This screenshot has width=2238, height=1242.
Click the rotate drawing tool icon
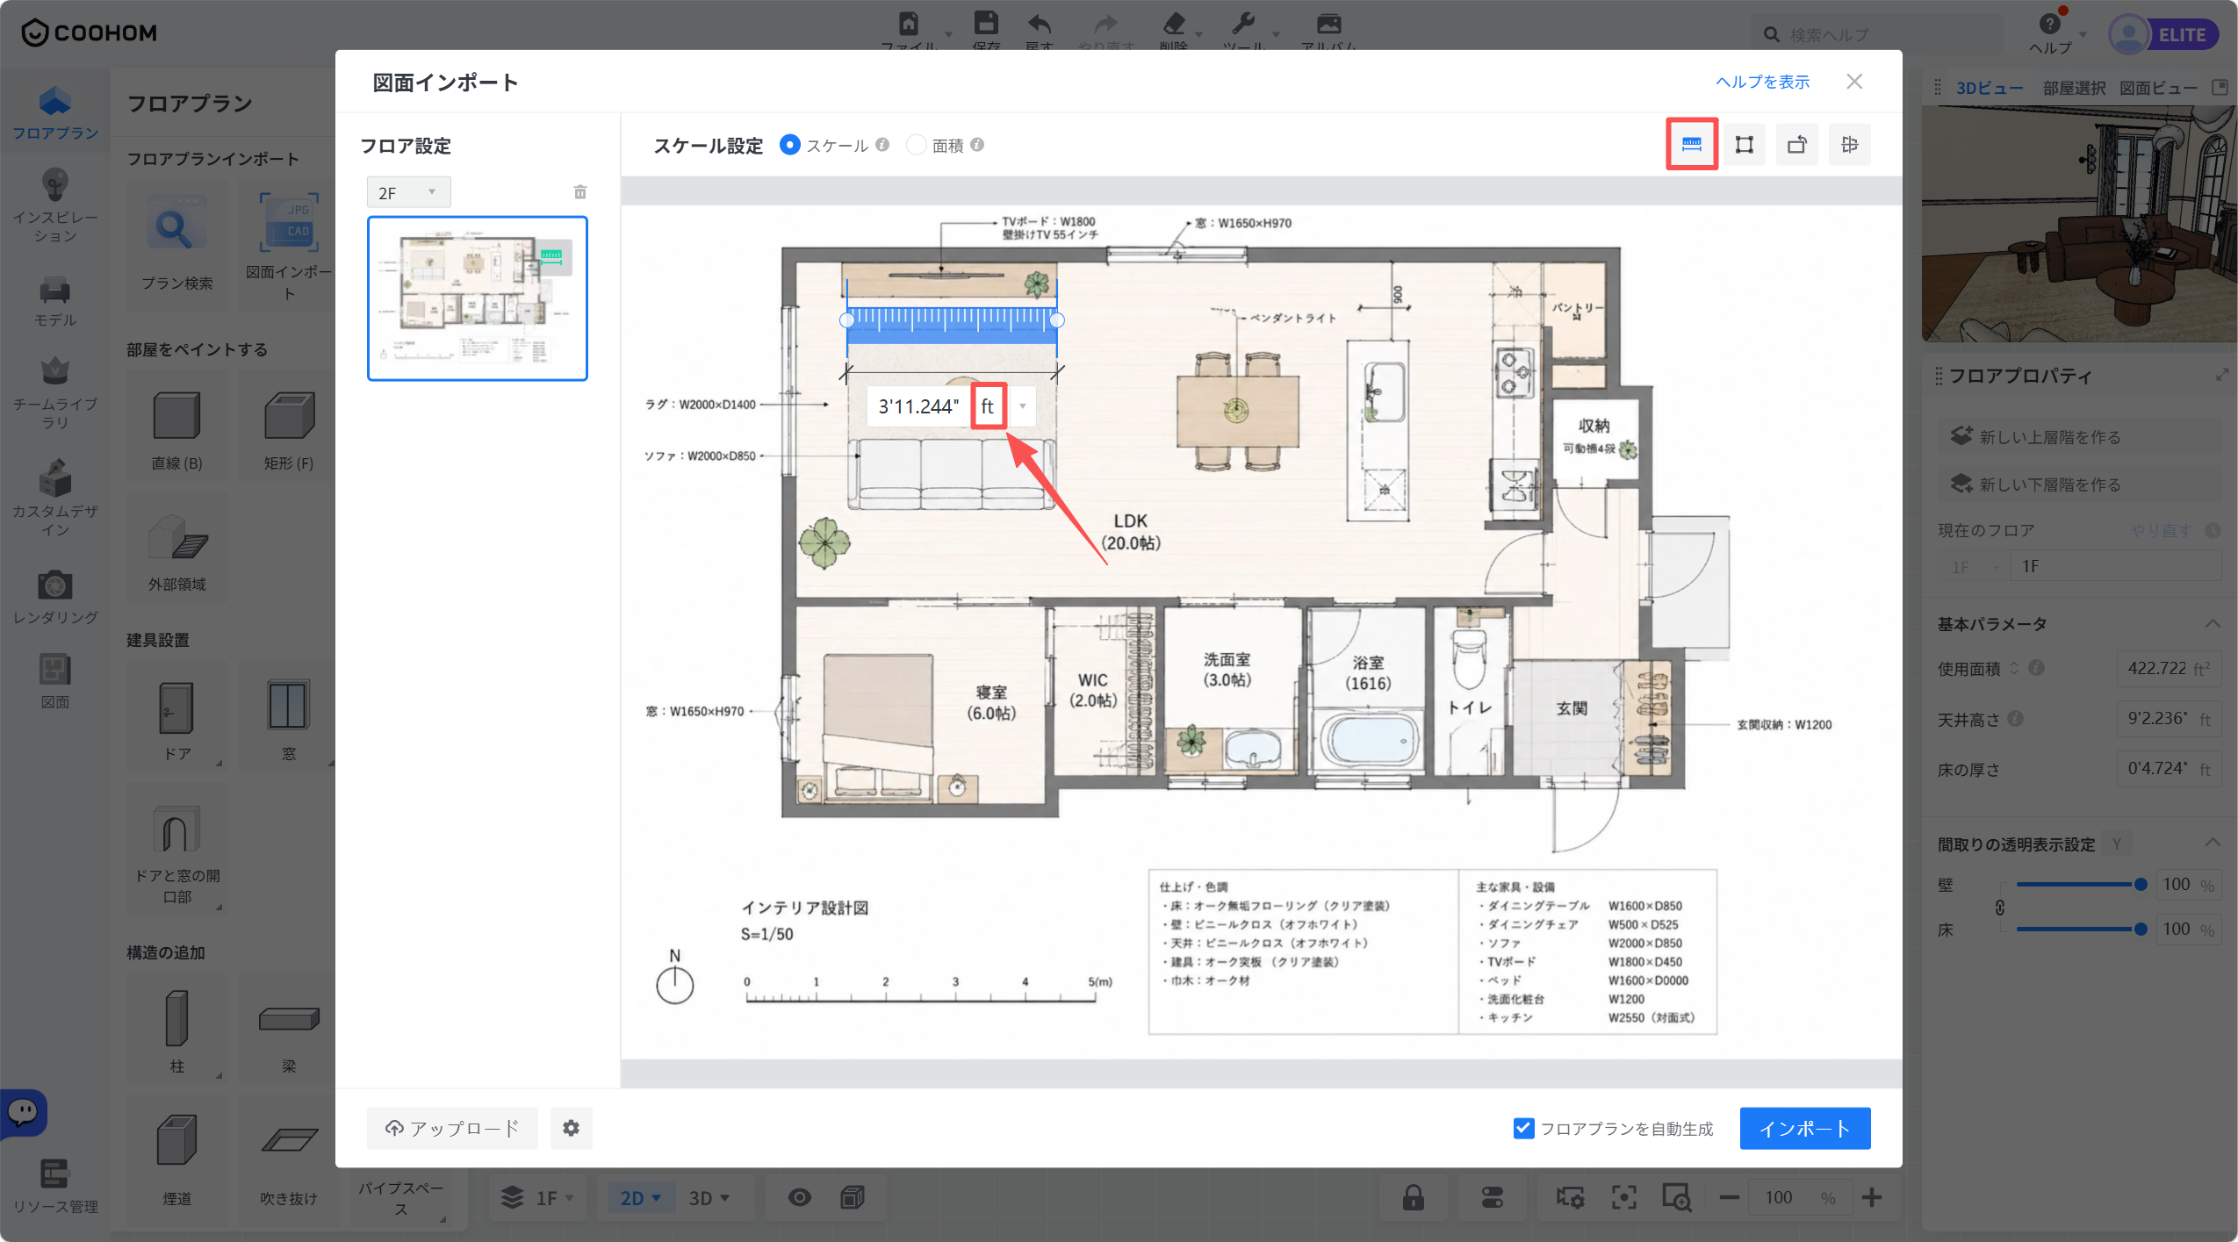1796,145
